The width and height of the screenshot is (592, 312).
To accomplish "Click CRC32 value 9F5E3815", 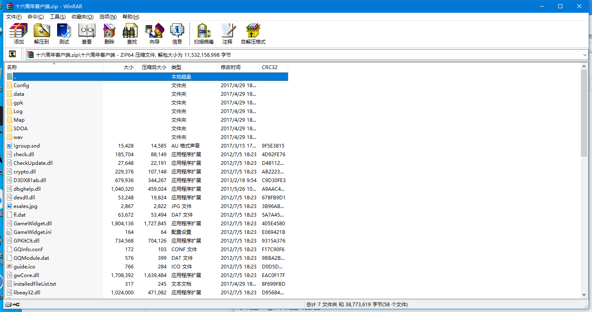I will 273,146.
